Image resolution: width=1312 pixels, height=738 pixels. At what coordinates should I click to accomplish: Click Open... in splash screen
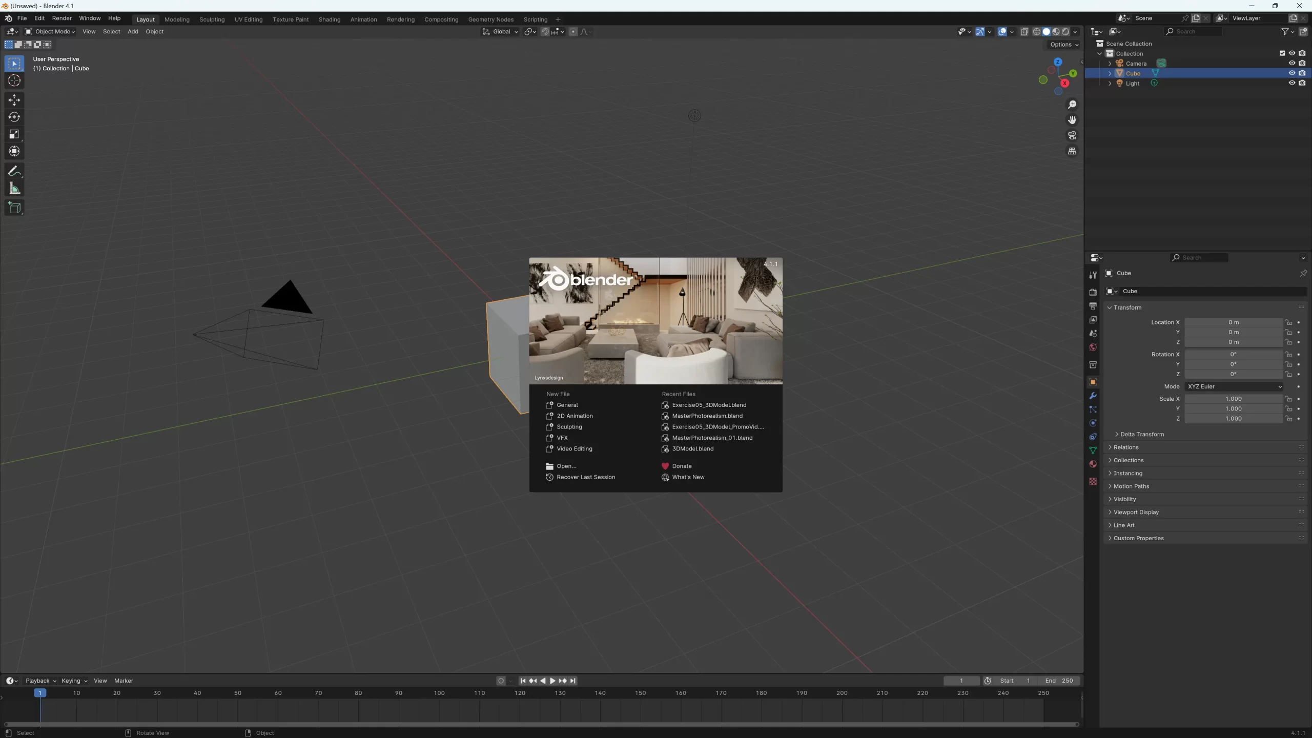[x=566, y=466]
